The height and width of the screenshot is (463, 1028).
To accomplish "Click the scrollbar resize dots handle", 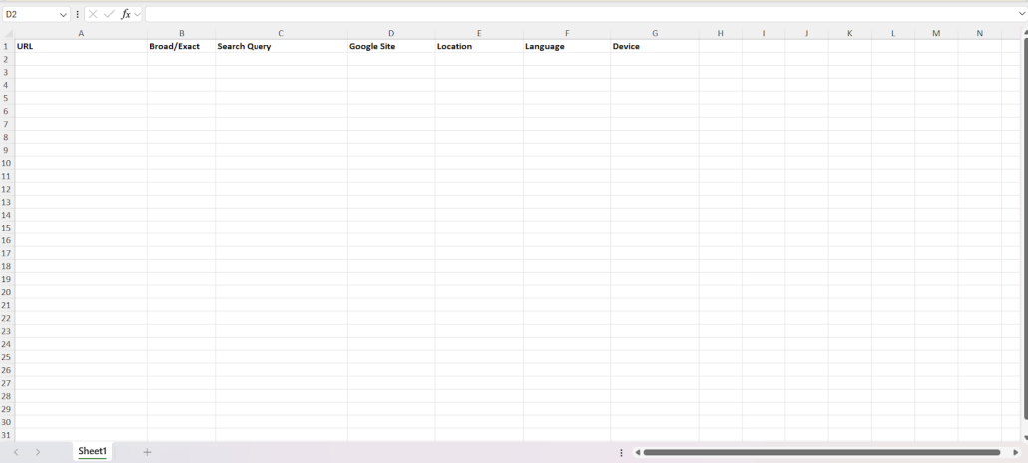I will pos(621,452).
